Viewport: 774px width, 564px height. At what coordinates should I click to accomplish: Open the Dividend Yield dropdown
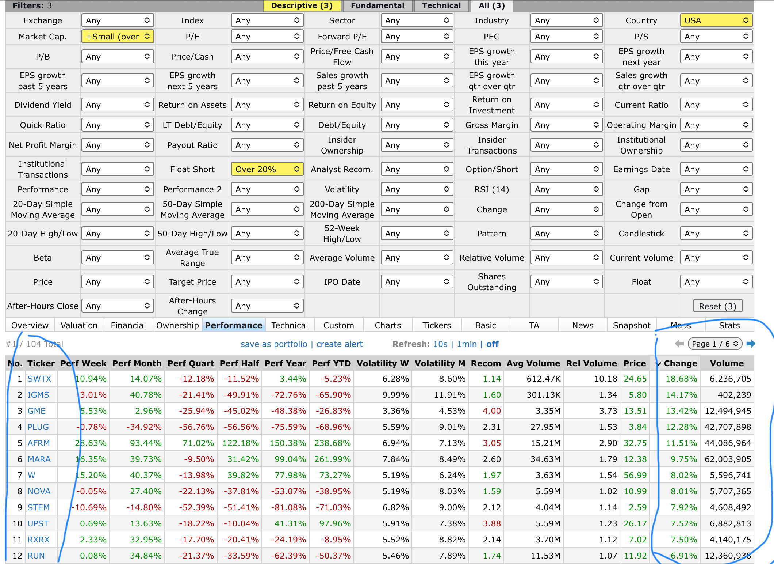(118, 105)
